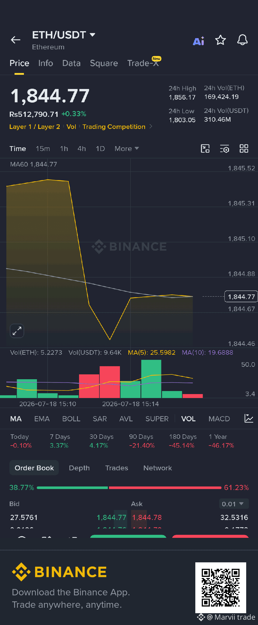This screenshot has height=625, width=258.
Task: Change order book precision 0.01 dropdown
Action: pyautogui.click(x=234, y=504)
